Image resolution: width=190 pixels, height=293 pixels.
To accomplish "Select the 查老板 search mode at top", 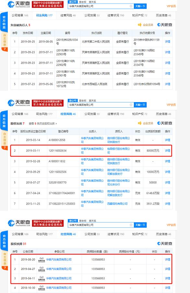I will pyautogui.click(x=83, y=2).
